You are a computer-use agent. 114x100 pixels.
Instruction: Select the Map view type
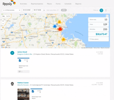pyautogui.click(x=4, y=16)
